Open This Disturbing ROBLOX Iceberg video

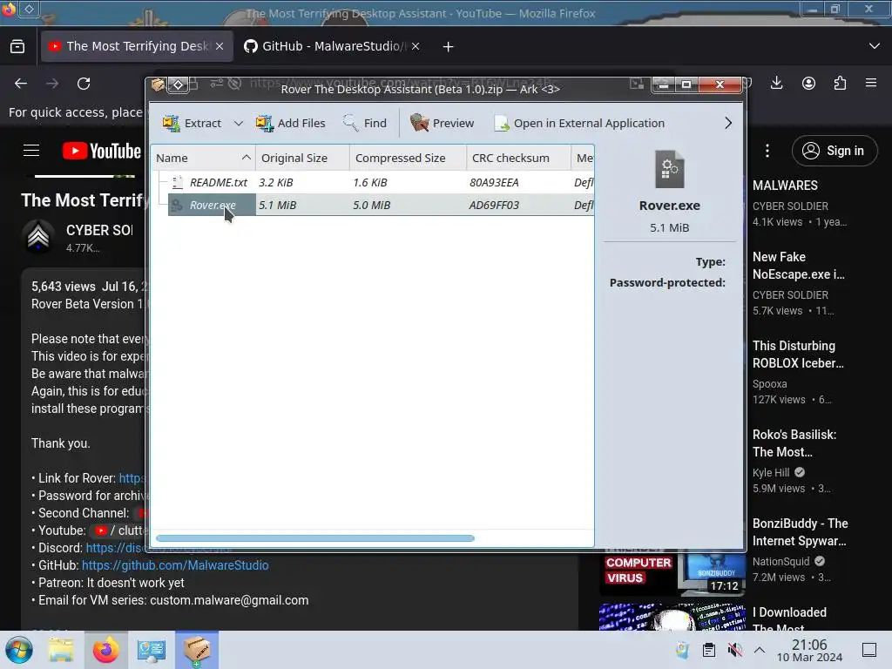pyautogui.click(x=798, y=355)
